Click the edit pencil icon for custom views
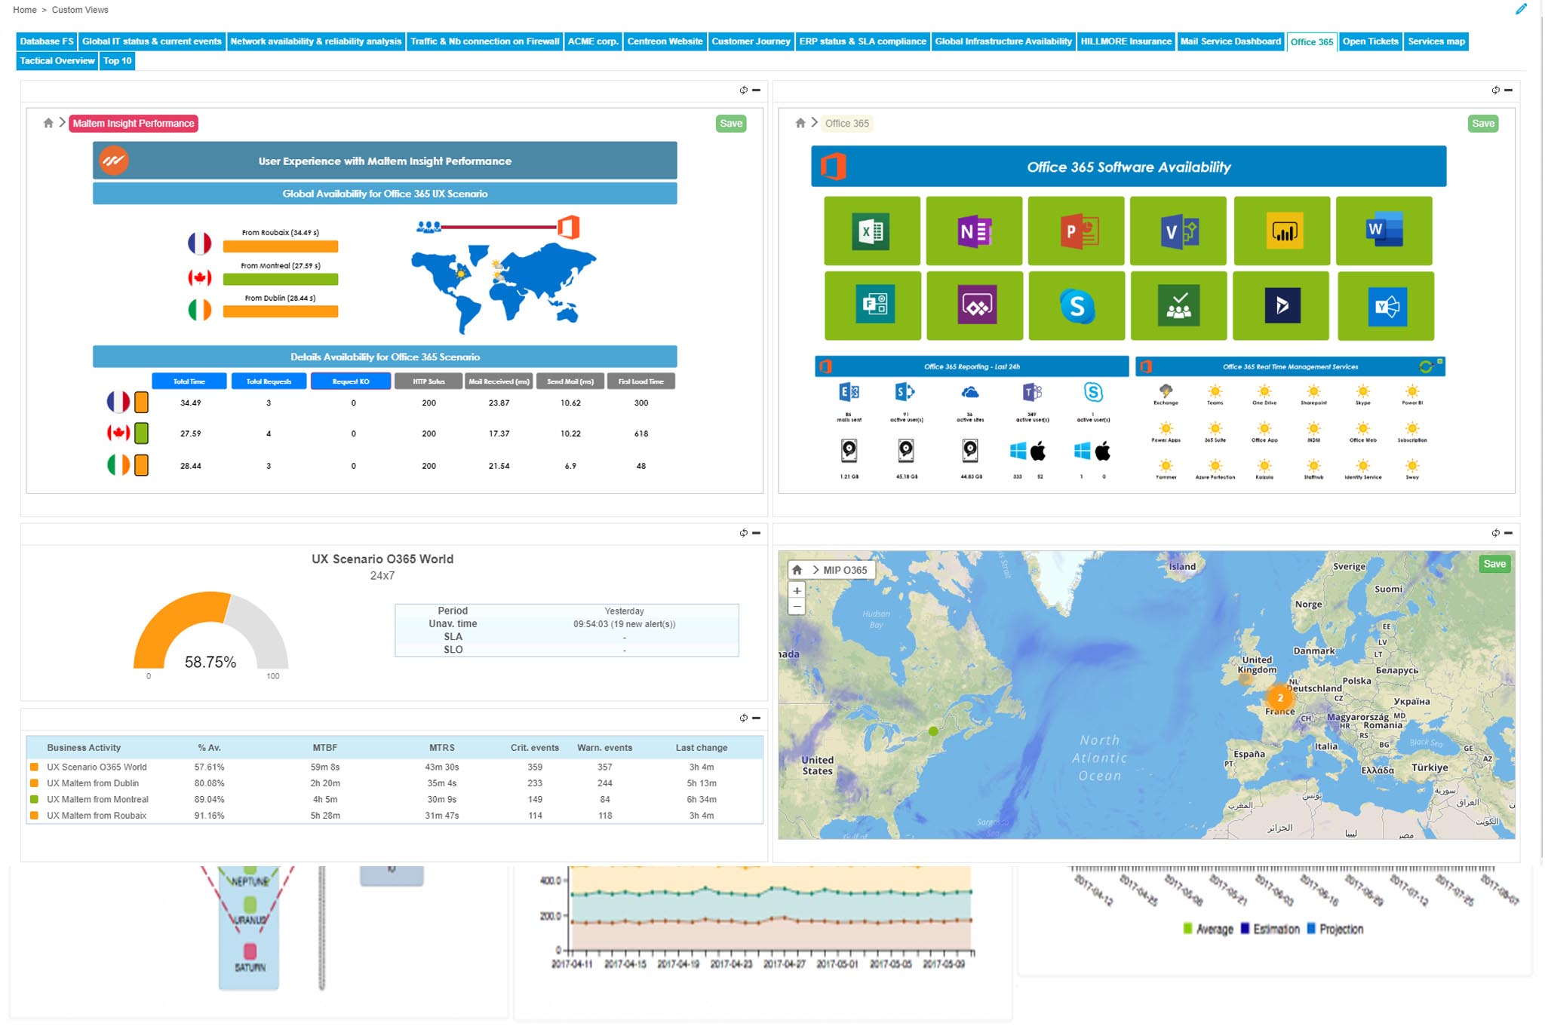The height and width of the screenshot is (1029, 1545). click(1521, 9)
